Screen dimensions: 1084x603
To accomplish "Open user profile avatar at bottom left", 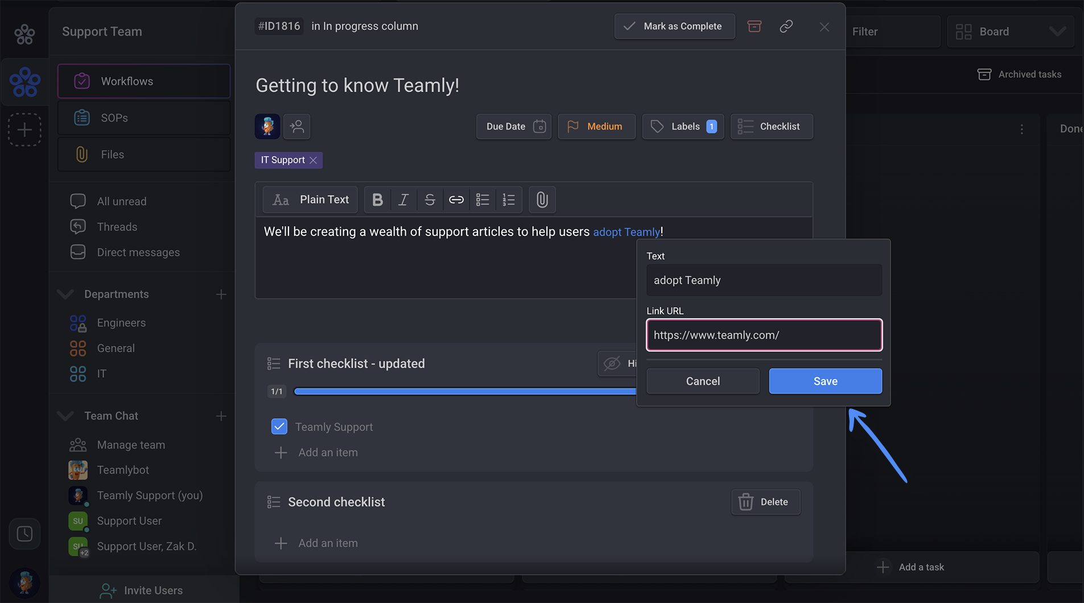I will (24, 583).
